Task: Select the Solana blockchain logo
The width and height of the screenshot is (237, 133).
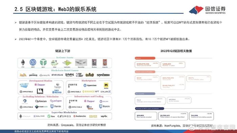Action: tap(39, 116)
